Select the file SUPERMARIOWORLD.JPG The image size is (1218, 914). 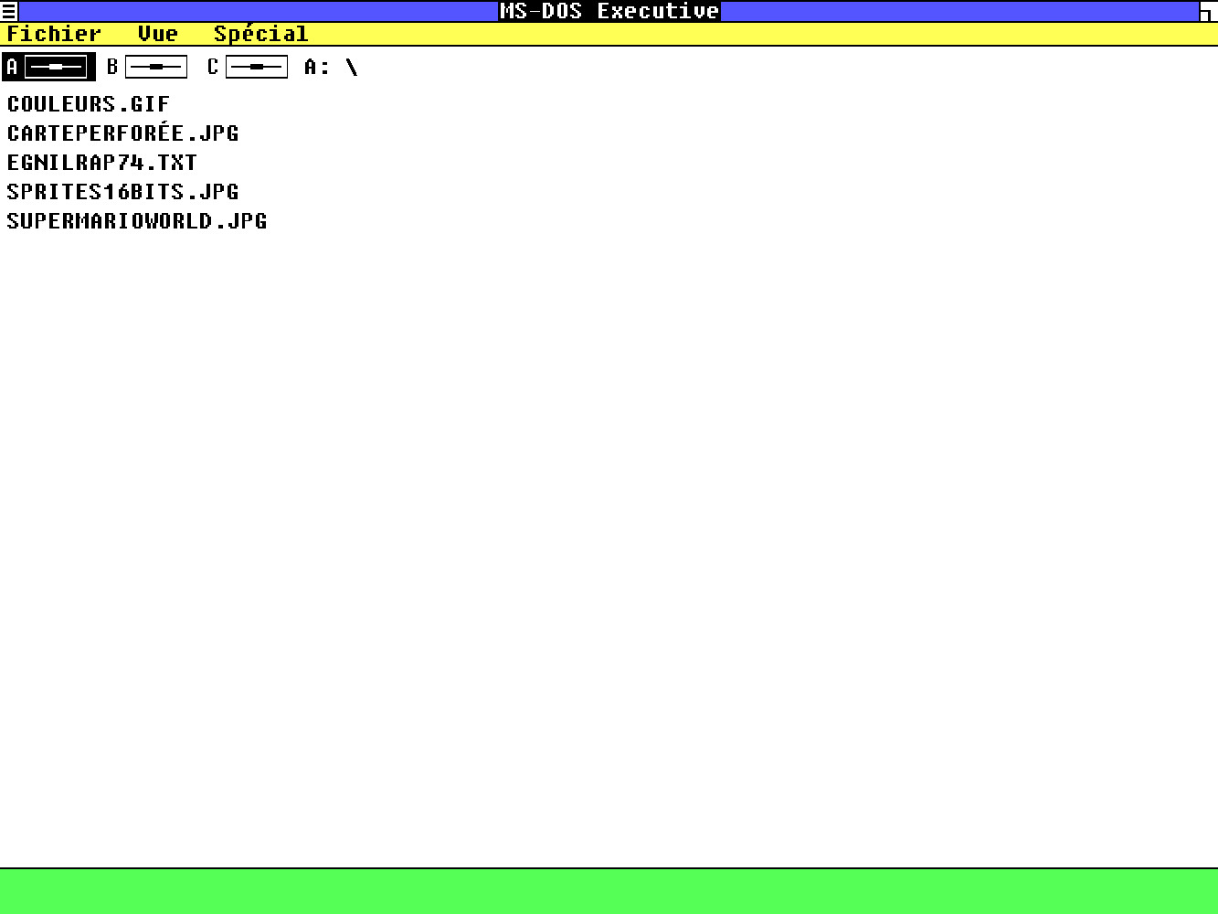(137, 221)
